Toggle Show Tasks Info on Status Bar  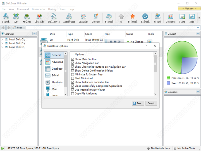tap(73, 82)
